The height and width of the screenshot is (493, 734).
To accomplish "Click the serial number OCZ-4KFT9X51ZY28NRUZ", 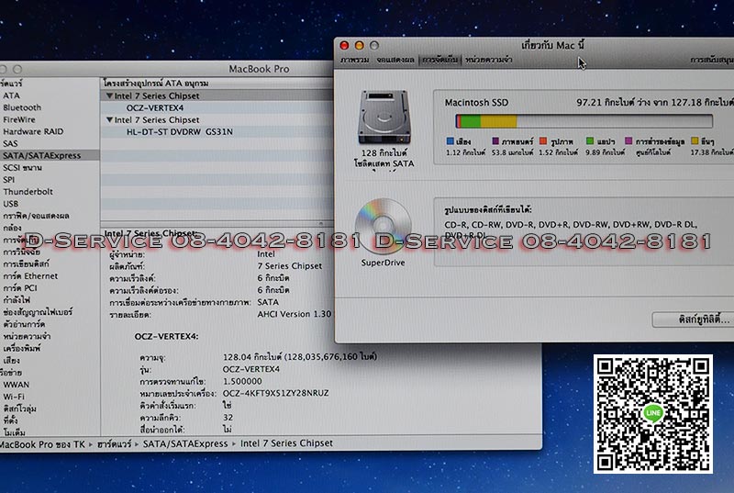I will (x=276, y=393).
